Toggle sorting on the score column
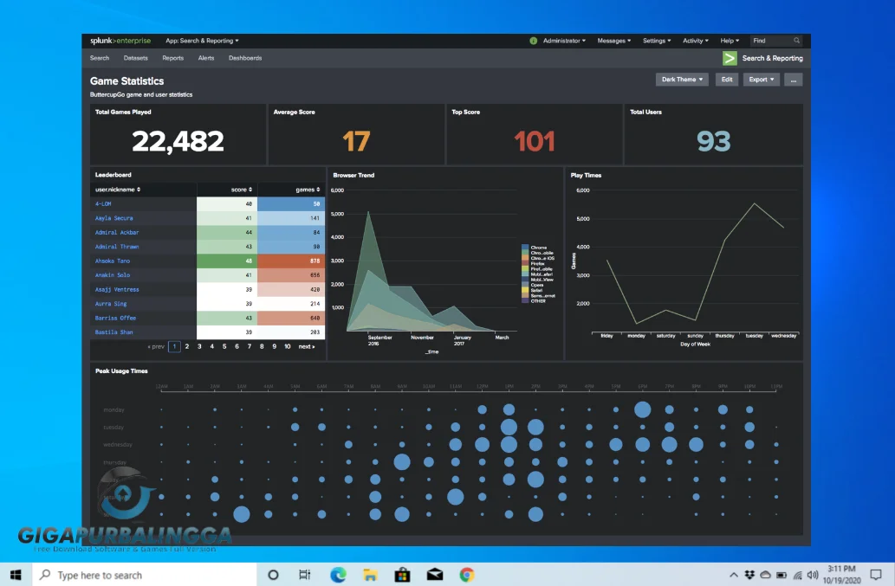 [x=241, y=190]
